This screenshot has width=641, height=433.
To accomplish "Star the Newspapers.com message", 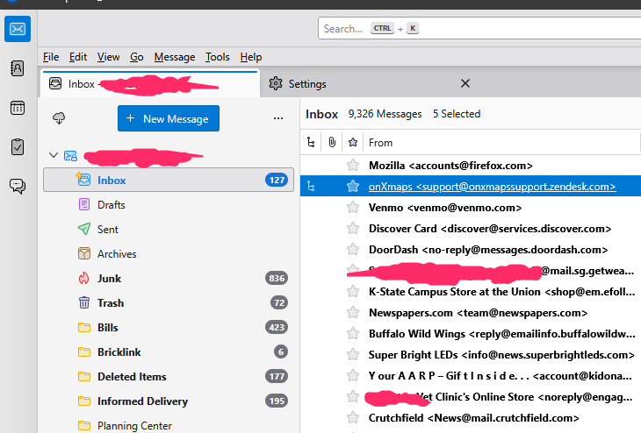I will (353, 313).
